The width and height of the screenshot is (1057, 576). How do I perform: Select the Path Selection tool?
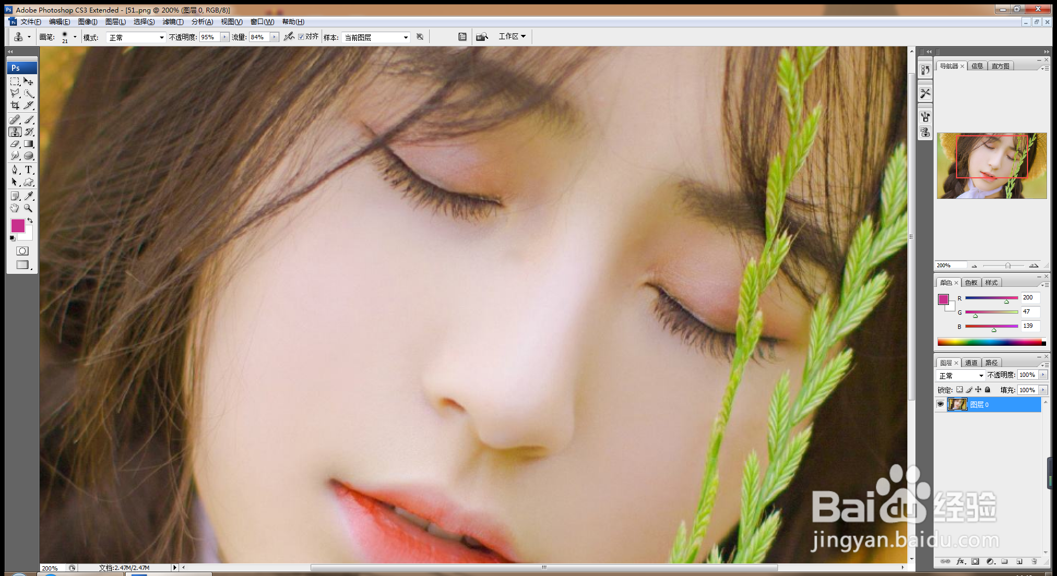pos(15,182)
